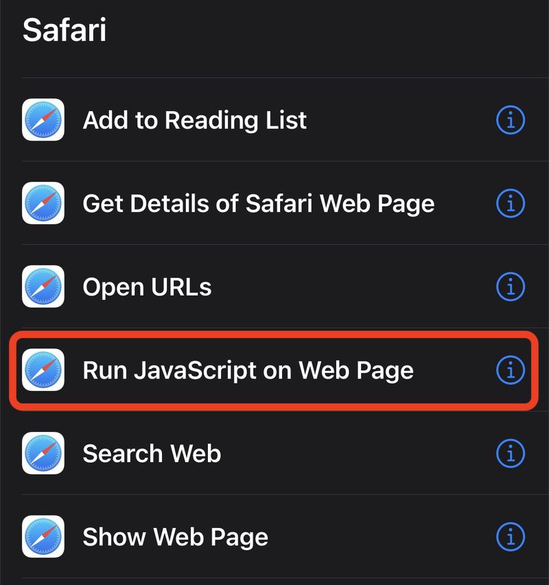Tap the Safari icon beside Get Details of Safari Web Page
The width and height of the screenshot is (549, 585).
tap(43, 204)
